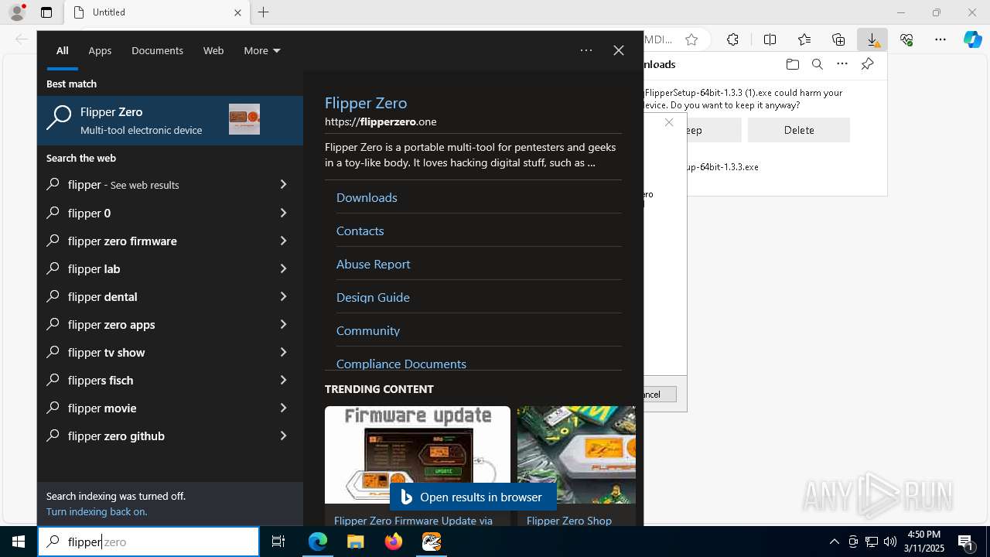
Task: Open Flipper Zero best match result
Action: [170, 121]
